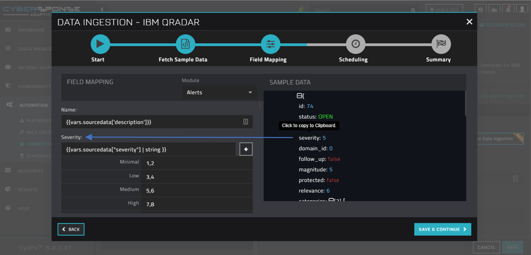531x255 pixels.
Task: Click the Start step play icon
Action: 100,44
